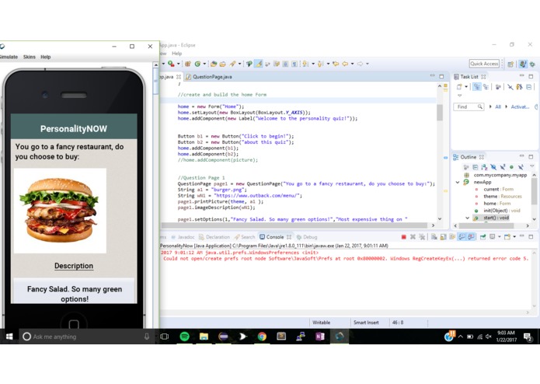The height and width of the screenshot is (384, 540).
Task: Click the Quick Access search field
Action: (484, 64)
